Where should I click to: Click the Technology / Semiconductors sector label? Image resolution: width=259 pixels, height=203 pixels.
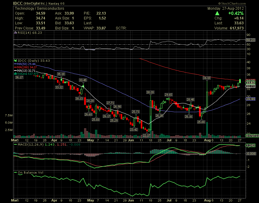coord(40,9)
